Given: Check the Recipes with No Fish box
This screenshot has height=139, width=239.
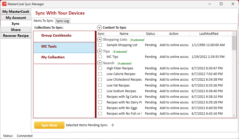Looking at the screenshot, I should (100, 113).
